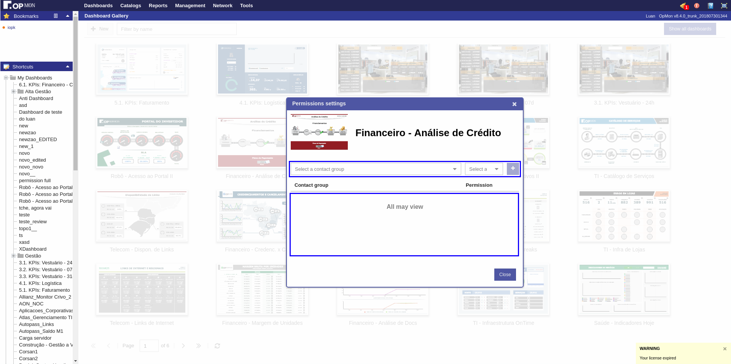This screenshot has height=364, width=731.
Task: Select 'Anti Dashboard' in shortcuts tree
Action: pyautogui.click(x=36, y=98)
